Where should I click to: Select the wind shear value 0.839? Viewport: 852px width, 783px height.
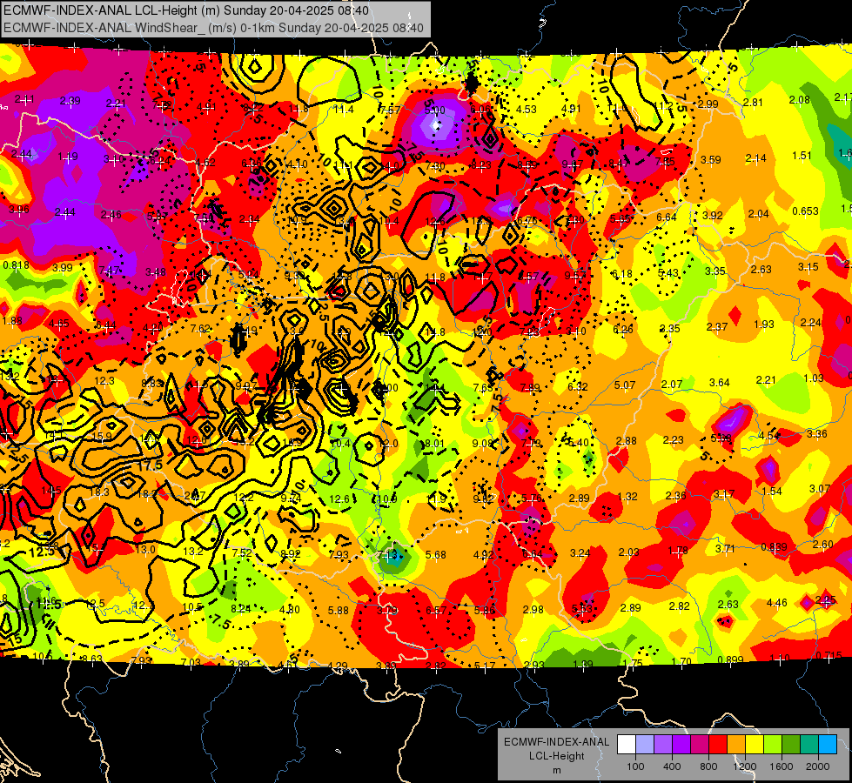[x=774, y=546]
